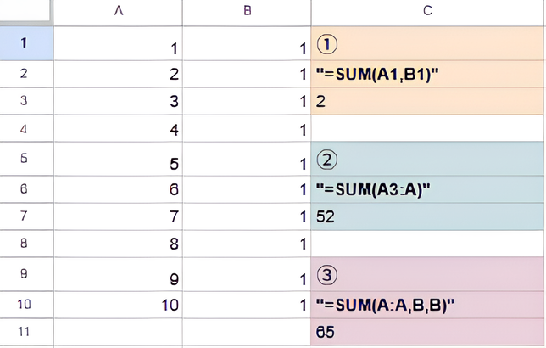The image size is (546, 348).
Task: Select the empty white cell C4
Action: point(427,131)
